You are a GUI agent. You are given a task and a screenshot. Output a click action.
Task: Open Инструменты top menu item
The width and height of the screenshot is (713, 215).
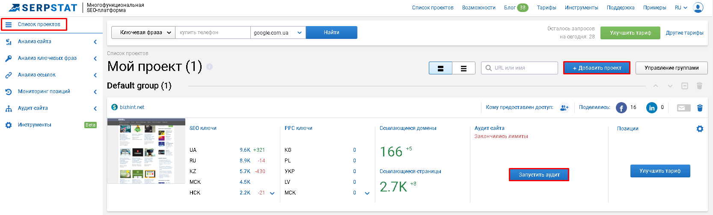(582, 8)
